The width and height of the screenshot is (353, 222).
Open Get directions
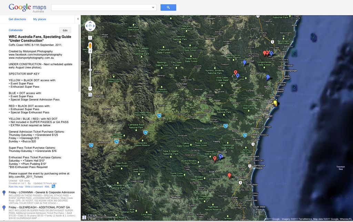click(17, 19)
